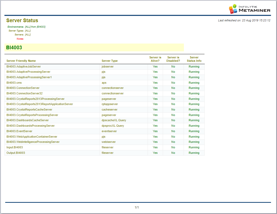Click Running status for BI4003.cms
The width and height of the screenshot is (277, 214).
194,83
